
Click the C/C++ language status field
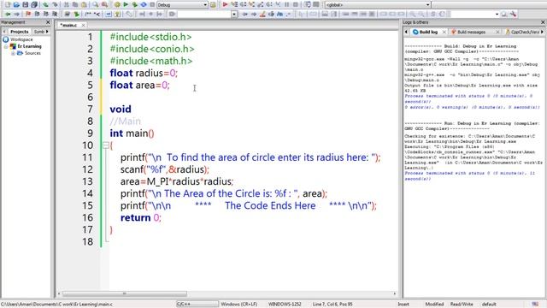[197, 305]
